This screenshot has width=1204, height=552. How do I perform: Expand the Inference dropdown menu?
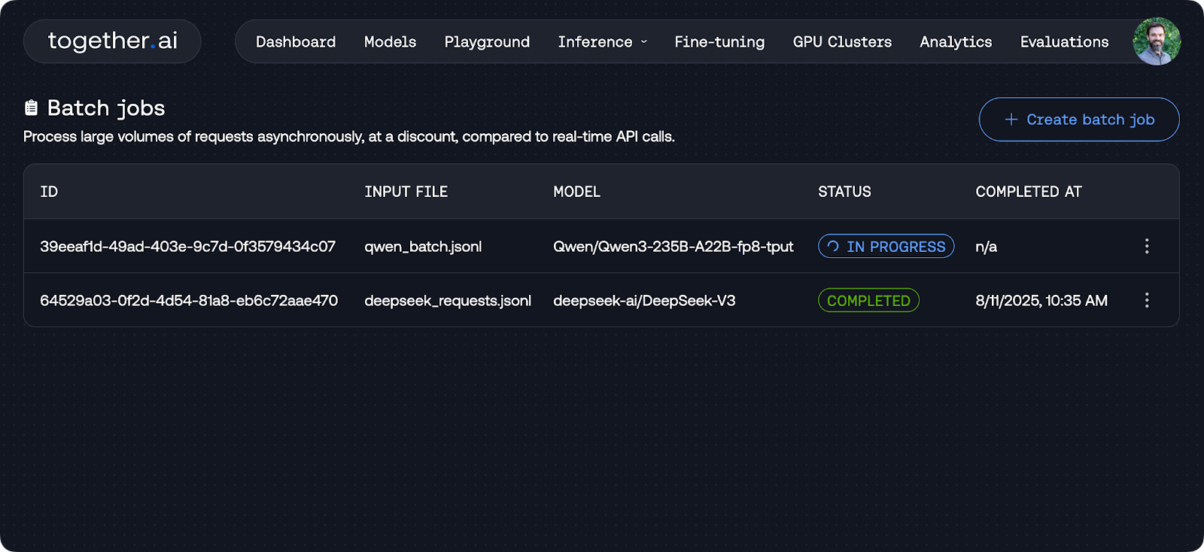602,42
